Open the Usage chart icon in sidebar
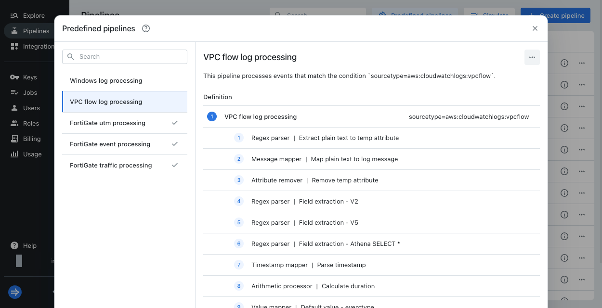Image resolution: width=602 pixels, height=308 pixels. click(x=14, y=154)
